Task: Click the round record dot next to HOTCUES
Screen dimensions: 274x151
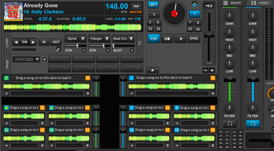Action: [x=45, y=59]
